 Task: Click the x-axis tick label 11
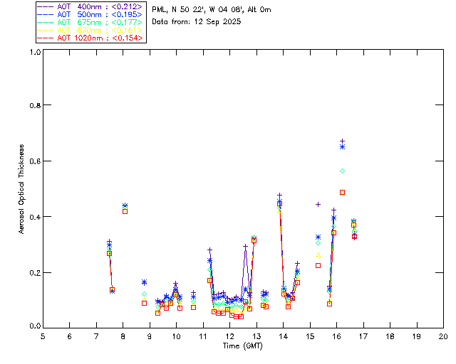[x=203, y=336]
